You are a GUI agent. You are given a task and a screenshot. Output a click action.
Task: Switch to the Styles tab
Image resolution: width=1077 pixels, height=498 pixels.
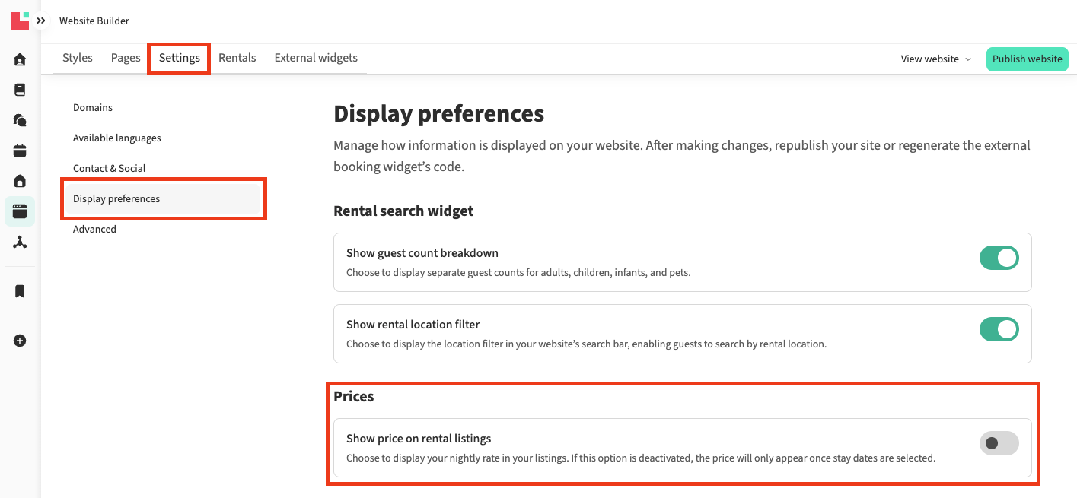tap(78, 58)
